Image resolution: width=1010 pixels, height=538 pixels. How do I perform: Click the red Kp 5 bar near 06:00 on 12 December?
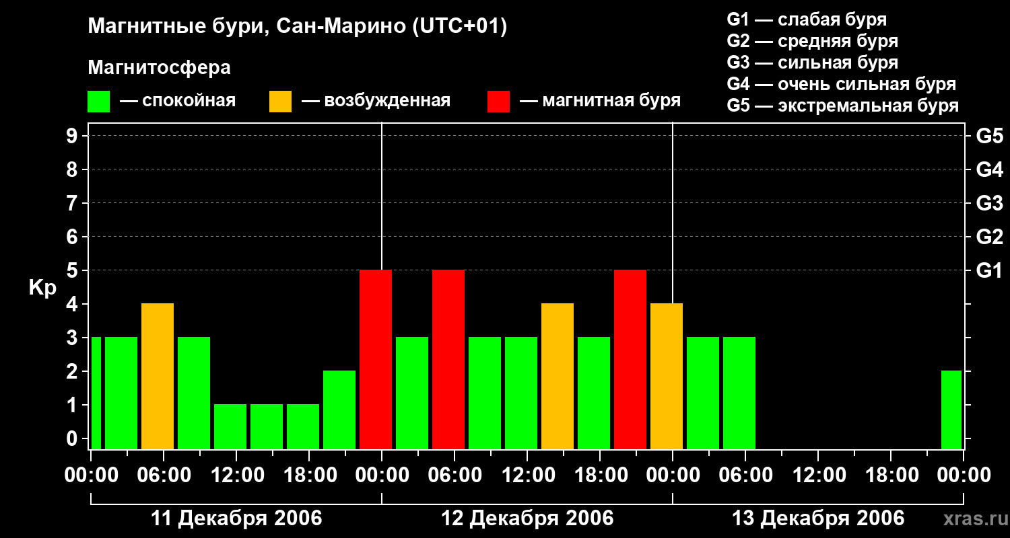tap(448, 359)
